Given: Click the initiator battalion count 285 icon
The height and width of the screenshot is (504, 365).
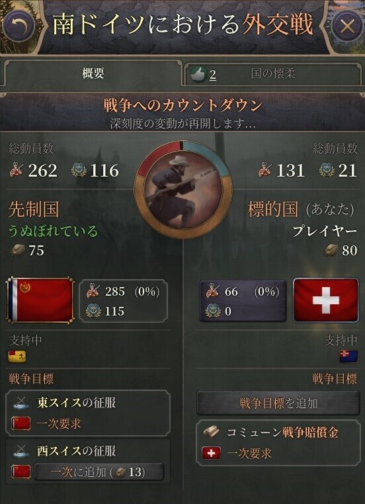Looking at the screenshot, I should (x=93, y=292).
